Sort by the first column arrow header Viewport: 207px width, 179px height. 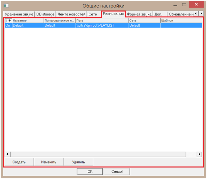point(8,20)
